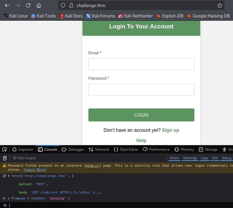Switch to the Debugger tab

click(x=73, y=149)
